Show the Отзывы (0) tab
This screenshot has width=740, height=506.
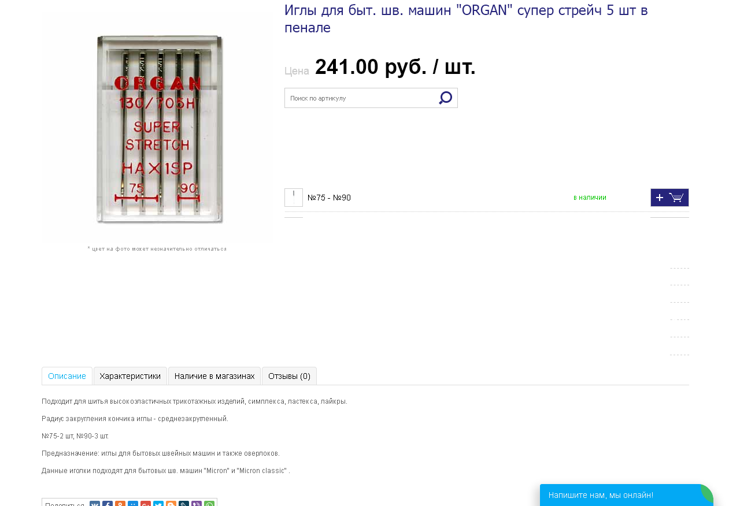[x=289, y=376]
